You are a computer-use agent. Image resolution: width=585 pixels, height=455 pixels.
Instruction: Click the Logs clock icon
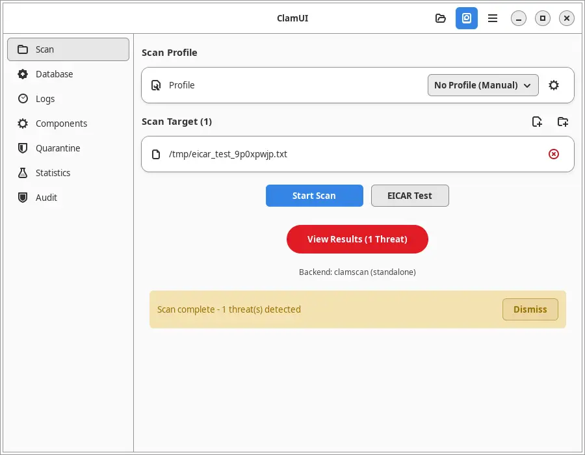[23, 98]
